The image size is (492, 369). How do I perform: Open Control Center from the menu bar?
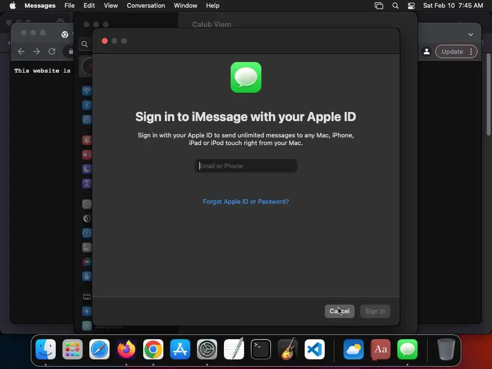coord(411,6)
